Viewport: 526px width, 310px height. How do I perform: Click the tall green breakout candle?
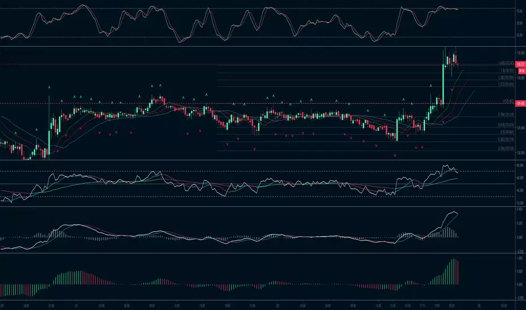click(443, 85)
